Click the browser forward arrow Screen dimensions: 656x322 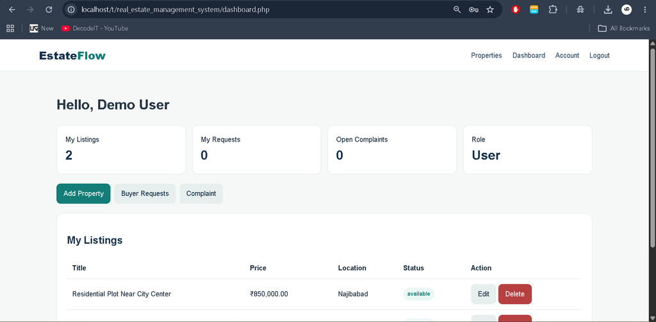(30, 10)
